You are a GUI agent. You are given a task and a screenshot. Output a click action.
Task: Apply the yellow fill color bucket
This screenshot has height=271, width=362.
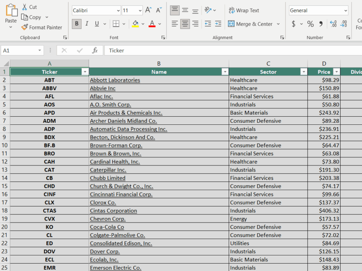[135, 24]
